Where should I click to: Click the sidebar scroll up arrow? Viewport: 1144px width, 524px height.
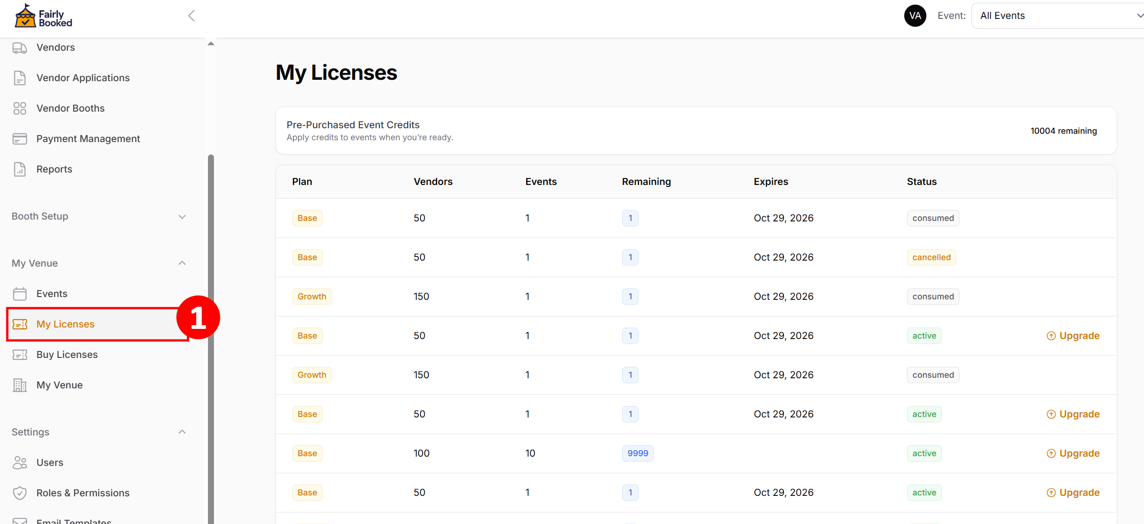pyautogui.click(x=211, y=44)
